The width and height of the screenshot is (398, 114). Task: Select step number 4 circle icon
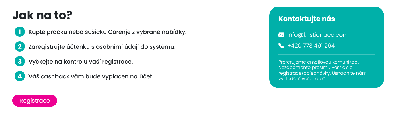pyautogui.click(x=19, y=76)
